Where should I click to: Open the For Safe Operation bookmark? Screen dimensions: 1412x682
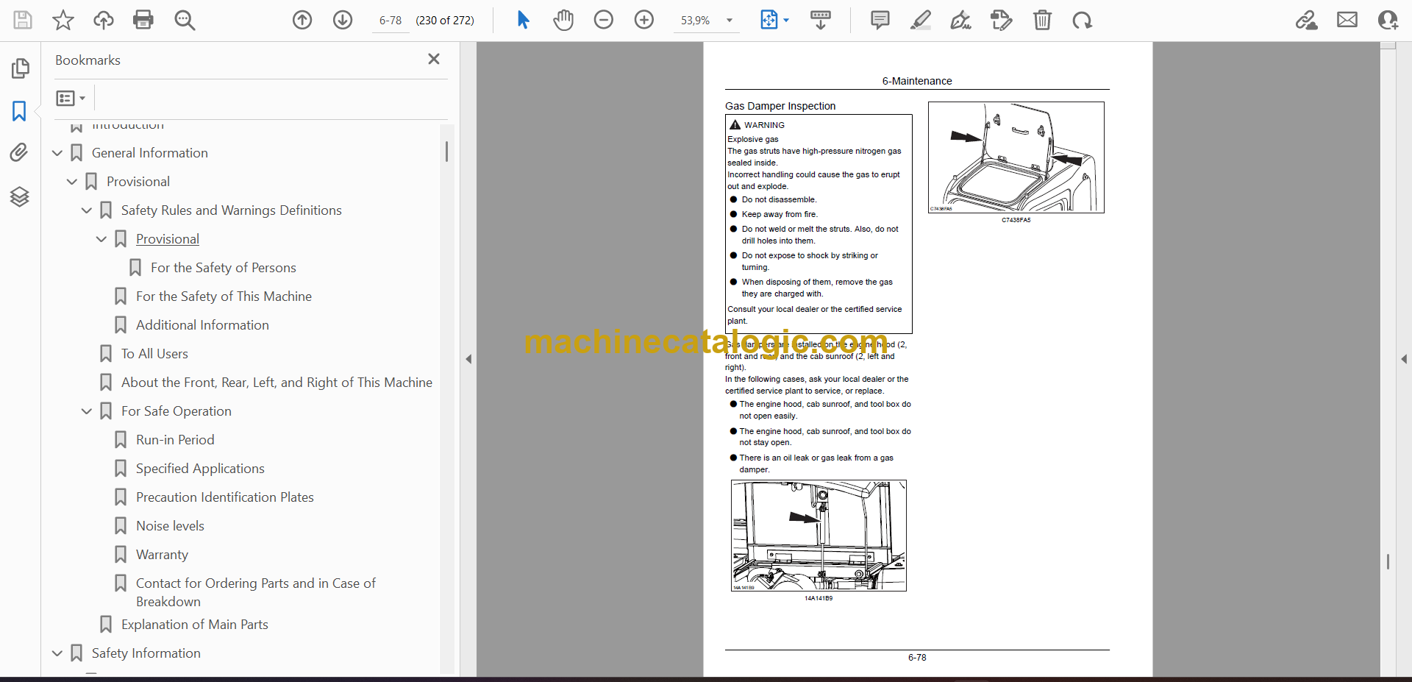pos(176,411)
